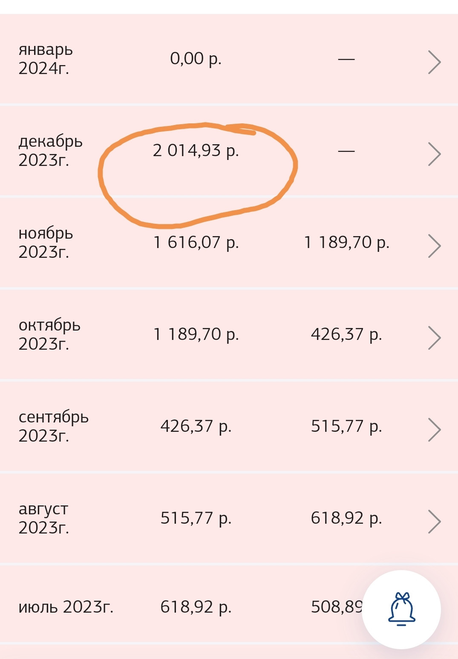
Task: Click the 2 014,93 р. amount
Action: click(x=196, y=151)
